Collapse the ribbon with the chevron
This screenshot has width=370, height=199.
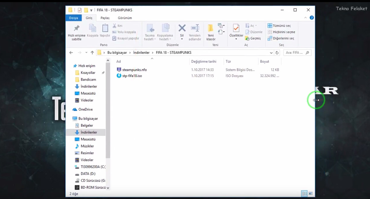pos(305,18)
